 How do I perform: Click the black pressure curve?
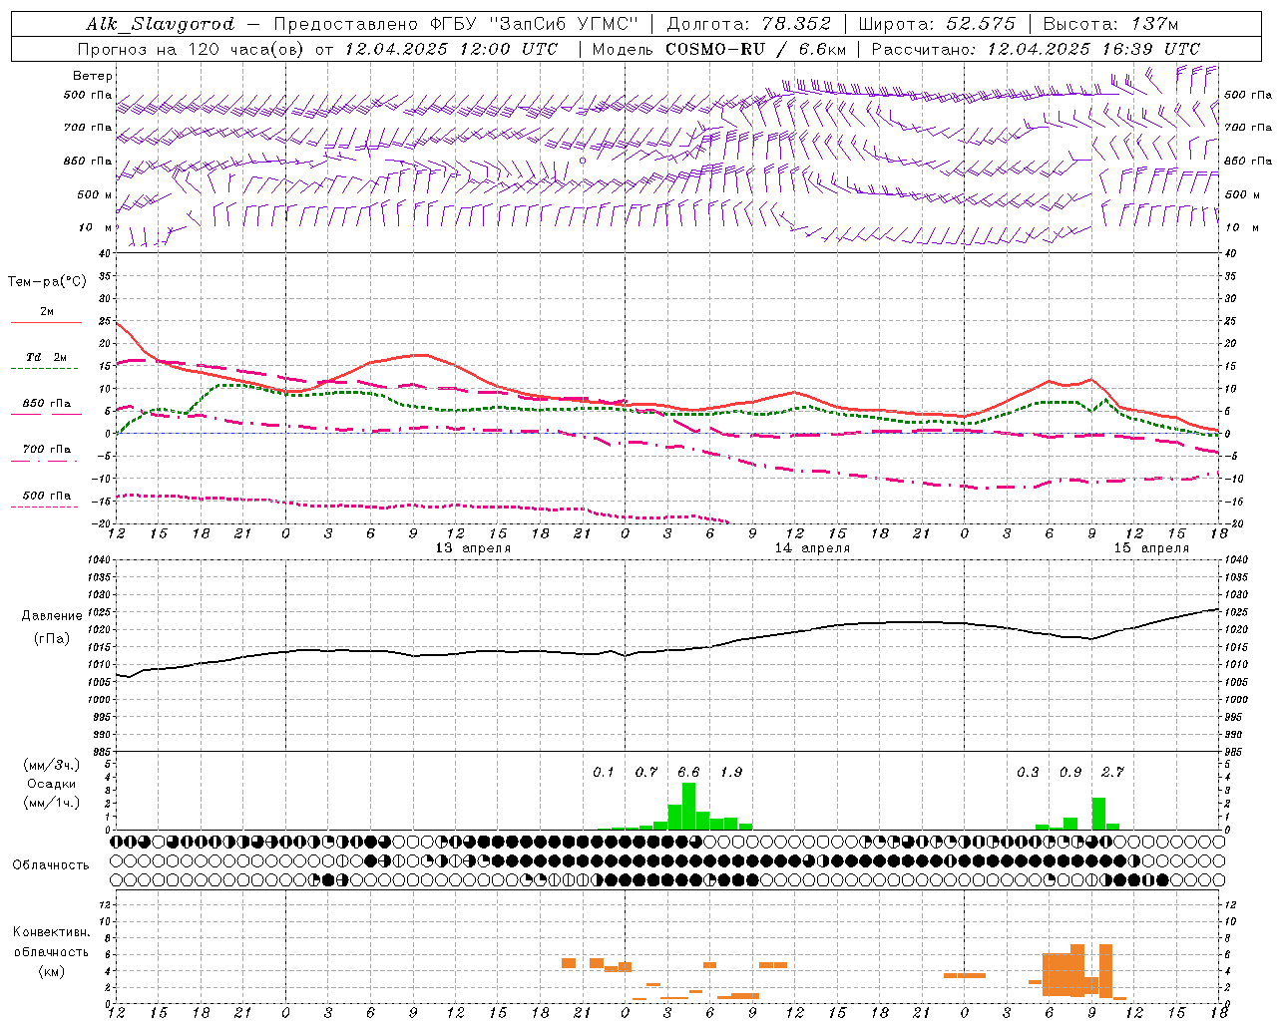[666, 650]
